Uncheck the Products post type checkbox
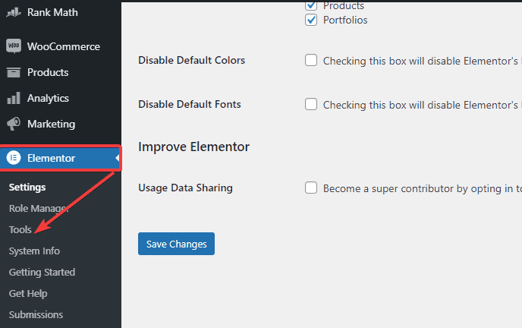 [311, 5]
